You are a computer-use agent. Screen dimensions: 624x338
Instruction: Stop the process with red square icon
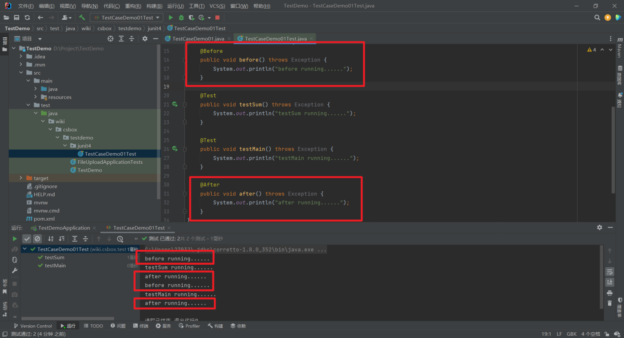[218, 18]
